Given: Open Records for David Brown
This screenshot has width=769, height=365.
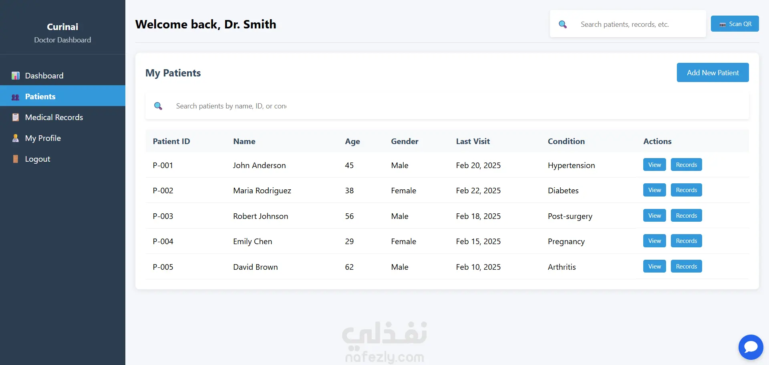Looking at the screenshot, I should [x=686, y=267].
